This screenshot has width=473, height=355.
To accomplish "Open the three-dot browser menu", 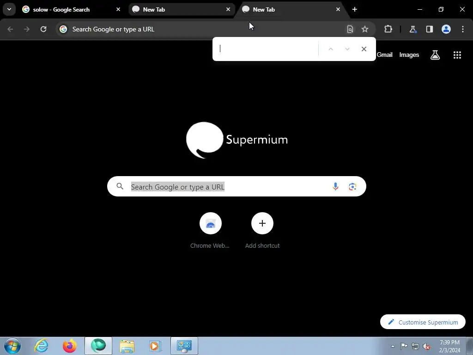I will 463,29.
